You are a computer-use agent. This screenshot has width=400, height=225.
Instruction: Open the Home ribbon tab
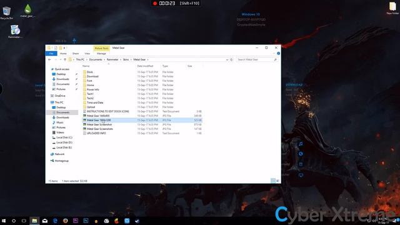pyautogui.click(x=63, y=54)
